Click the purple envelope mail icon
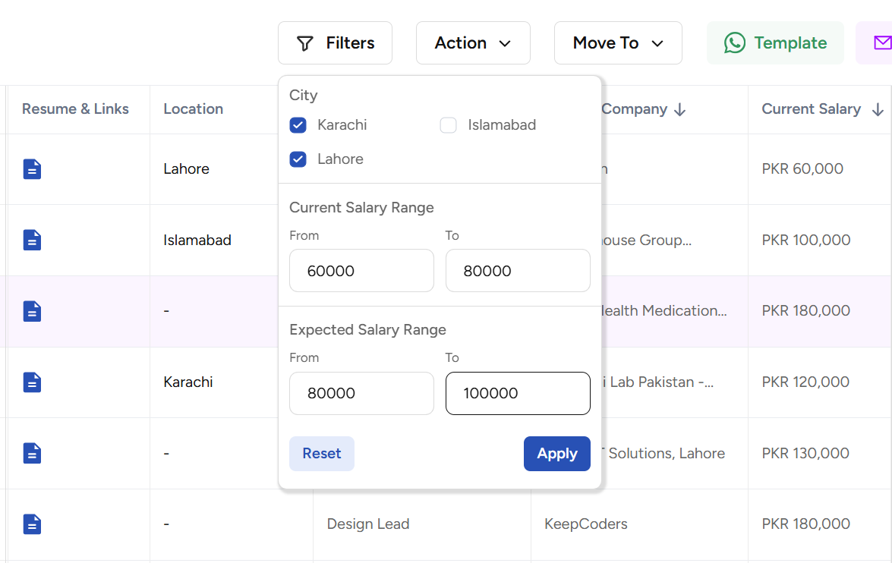The width and height of the screenshot is (892, 563). [881, 42]
